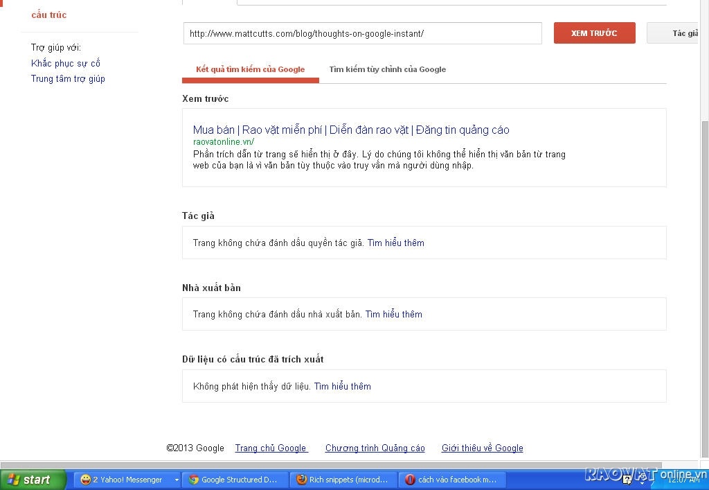Click the cấu trúc sidebar link
Viewport: 709px width, 490px height.
point(49,15)
